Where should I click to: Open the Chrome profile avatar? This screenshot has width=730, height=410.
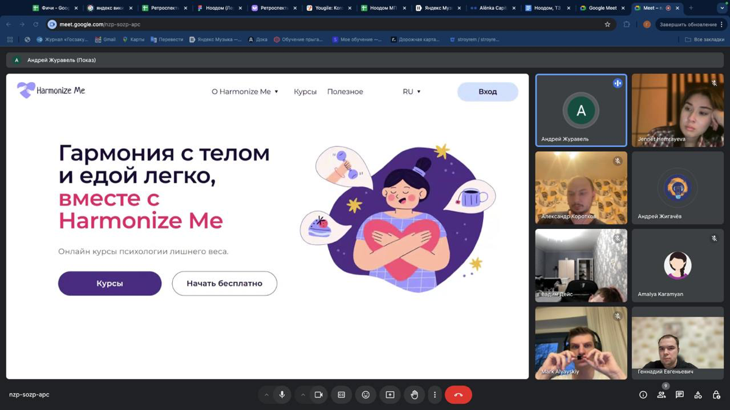[647, 24]
